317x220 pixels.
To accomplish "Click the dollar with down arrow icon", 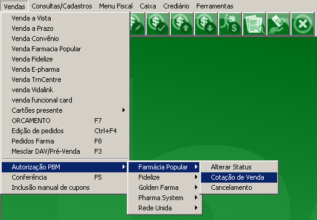I will click(206, 24).
